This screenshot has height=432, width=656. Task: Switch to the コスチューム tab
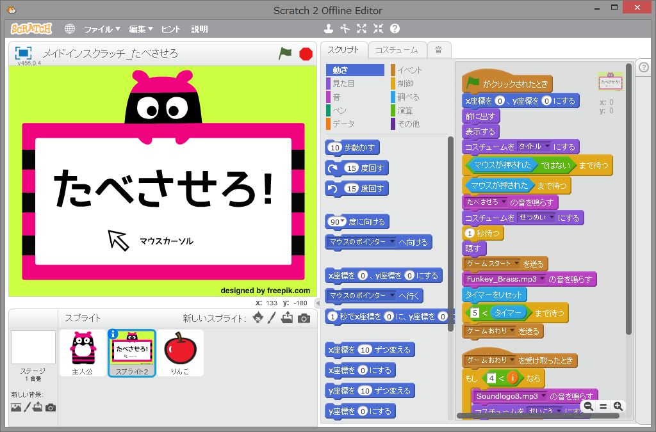tap(397, 50)
